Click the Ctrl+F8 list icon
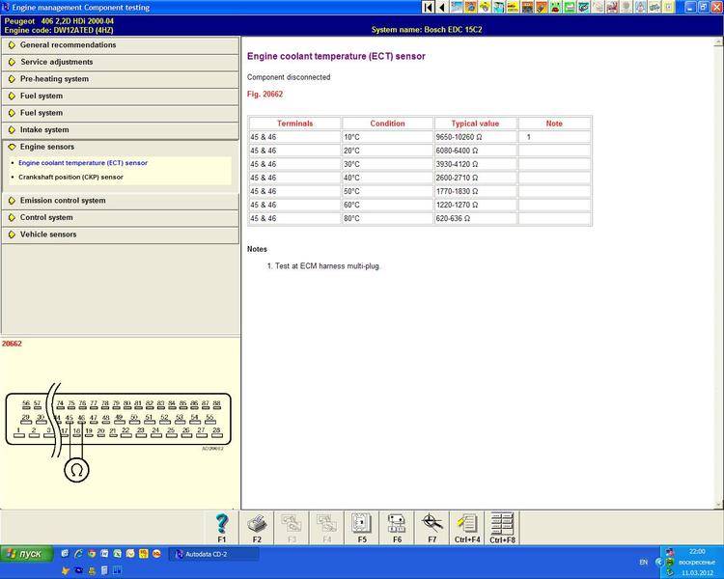This screenshot has width=724, height=579. (502, 524)
